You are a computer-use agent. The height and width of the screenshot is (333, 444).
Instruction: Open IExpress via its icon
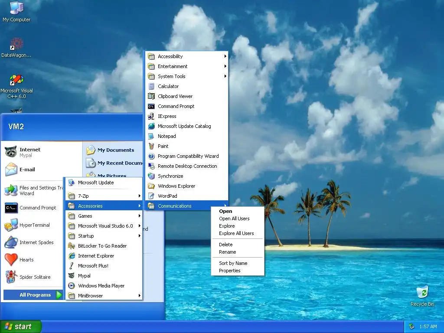[x=151, y=116]
